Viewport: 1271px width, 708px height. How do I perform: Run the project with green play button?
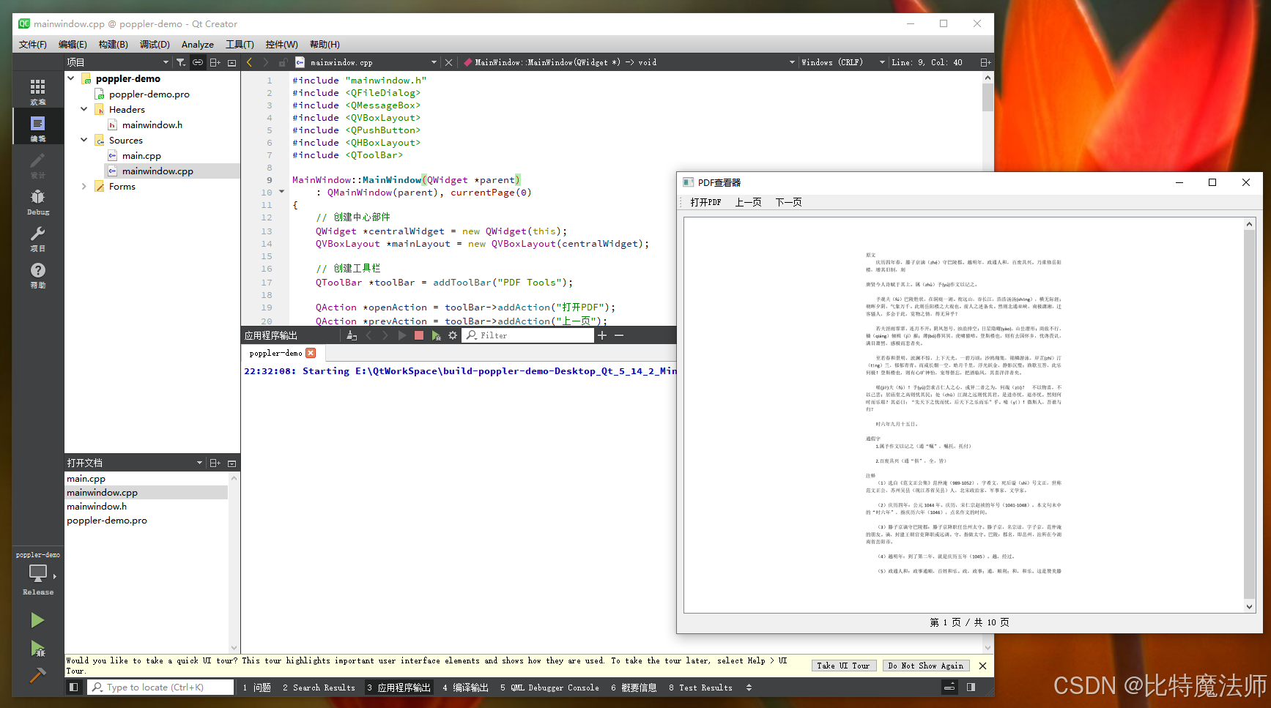coord(37,620)
